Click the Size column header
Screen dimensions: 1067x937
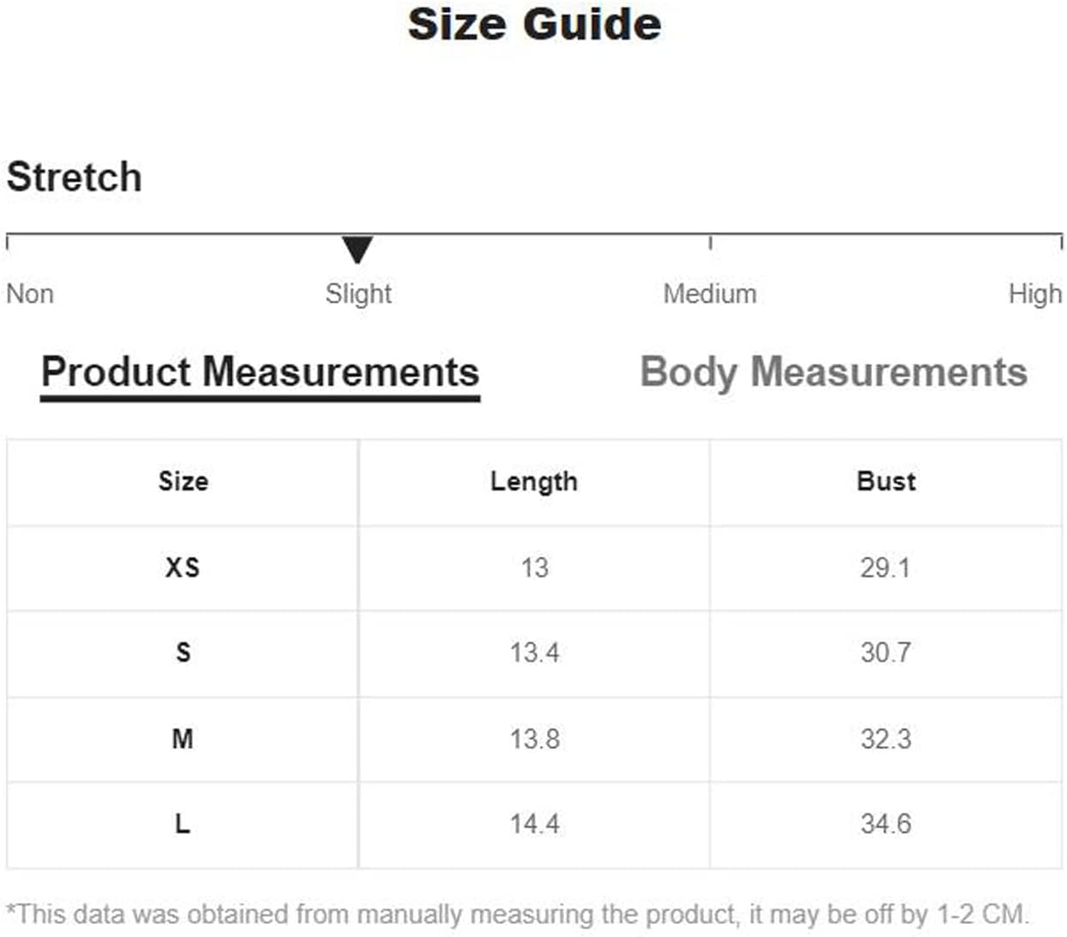[182, 482]
